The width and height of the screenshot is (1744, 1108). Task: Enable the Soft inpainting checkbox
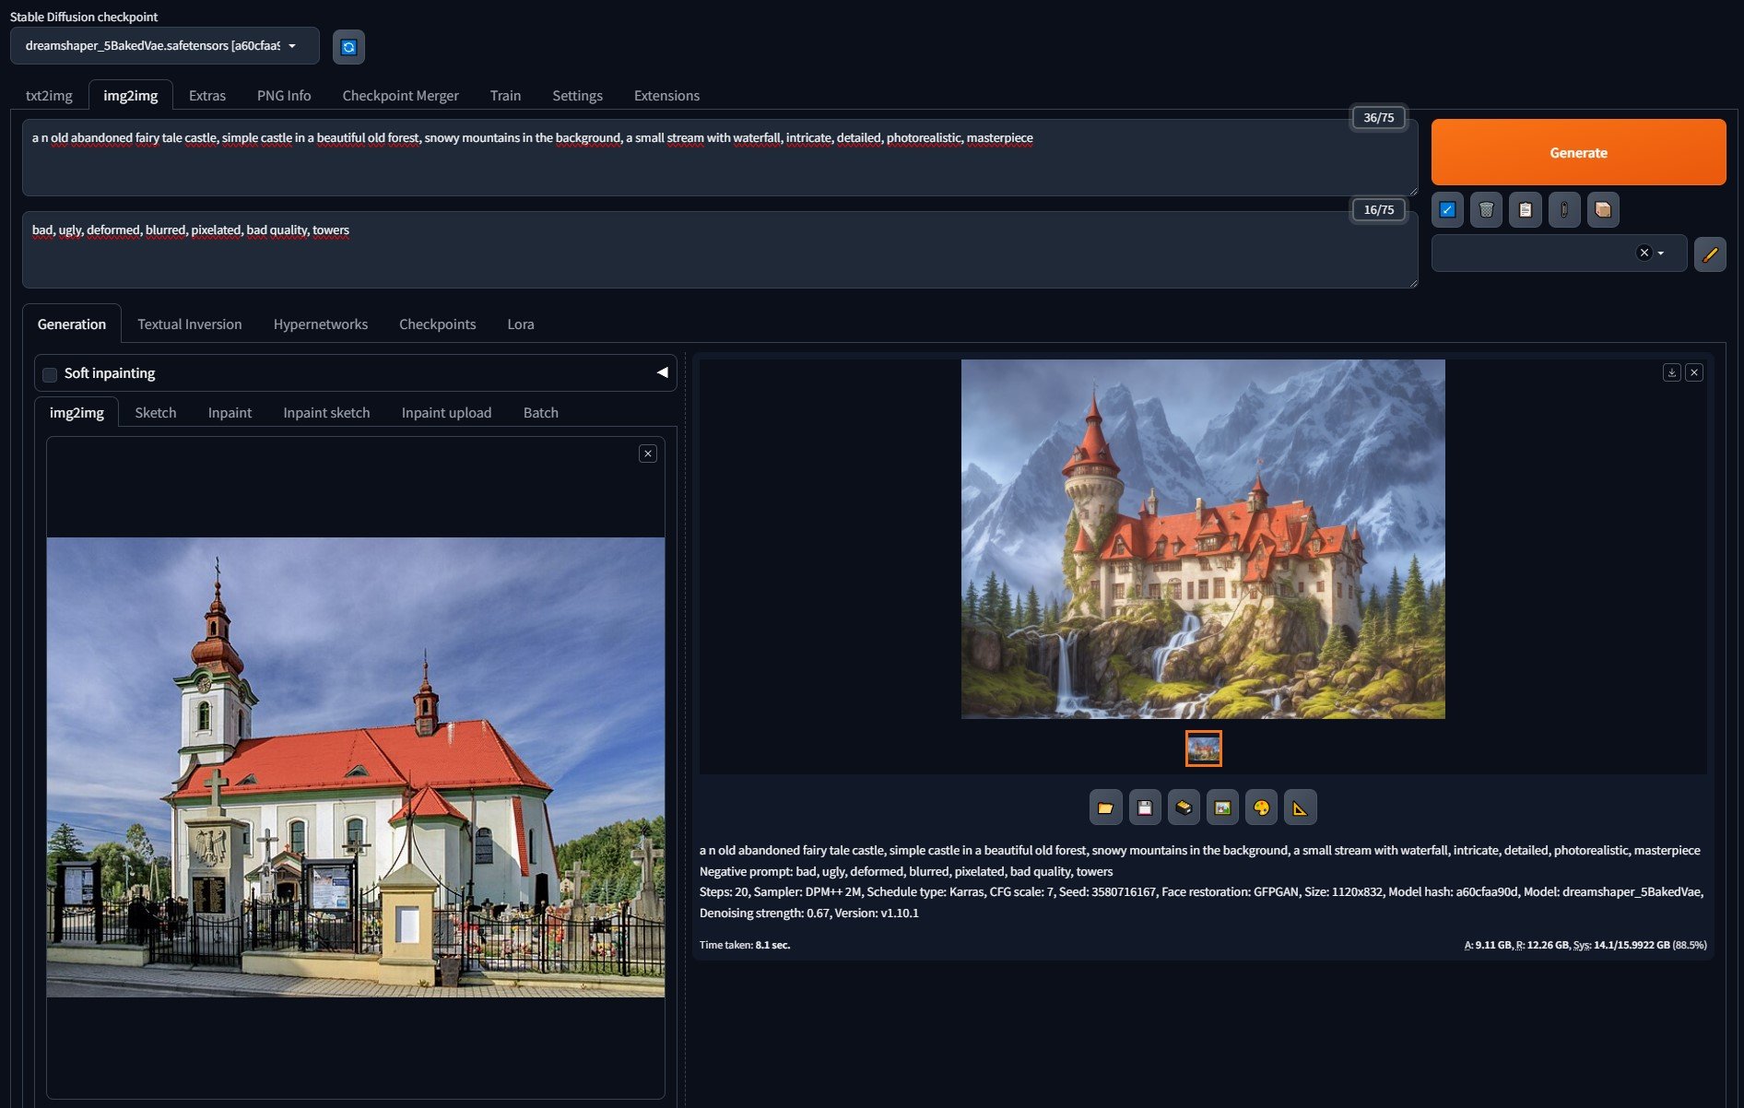click(x=51, y=374)
